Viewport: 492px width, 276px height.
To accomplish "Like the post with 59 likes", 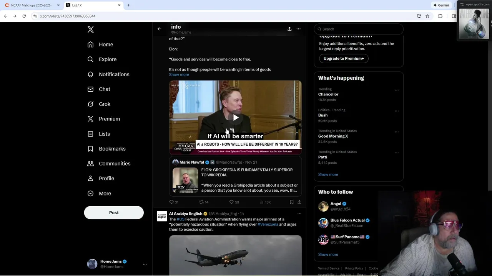I will point(234,202).
